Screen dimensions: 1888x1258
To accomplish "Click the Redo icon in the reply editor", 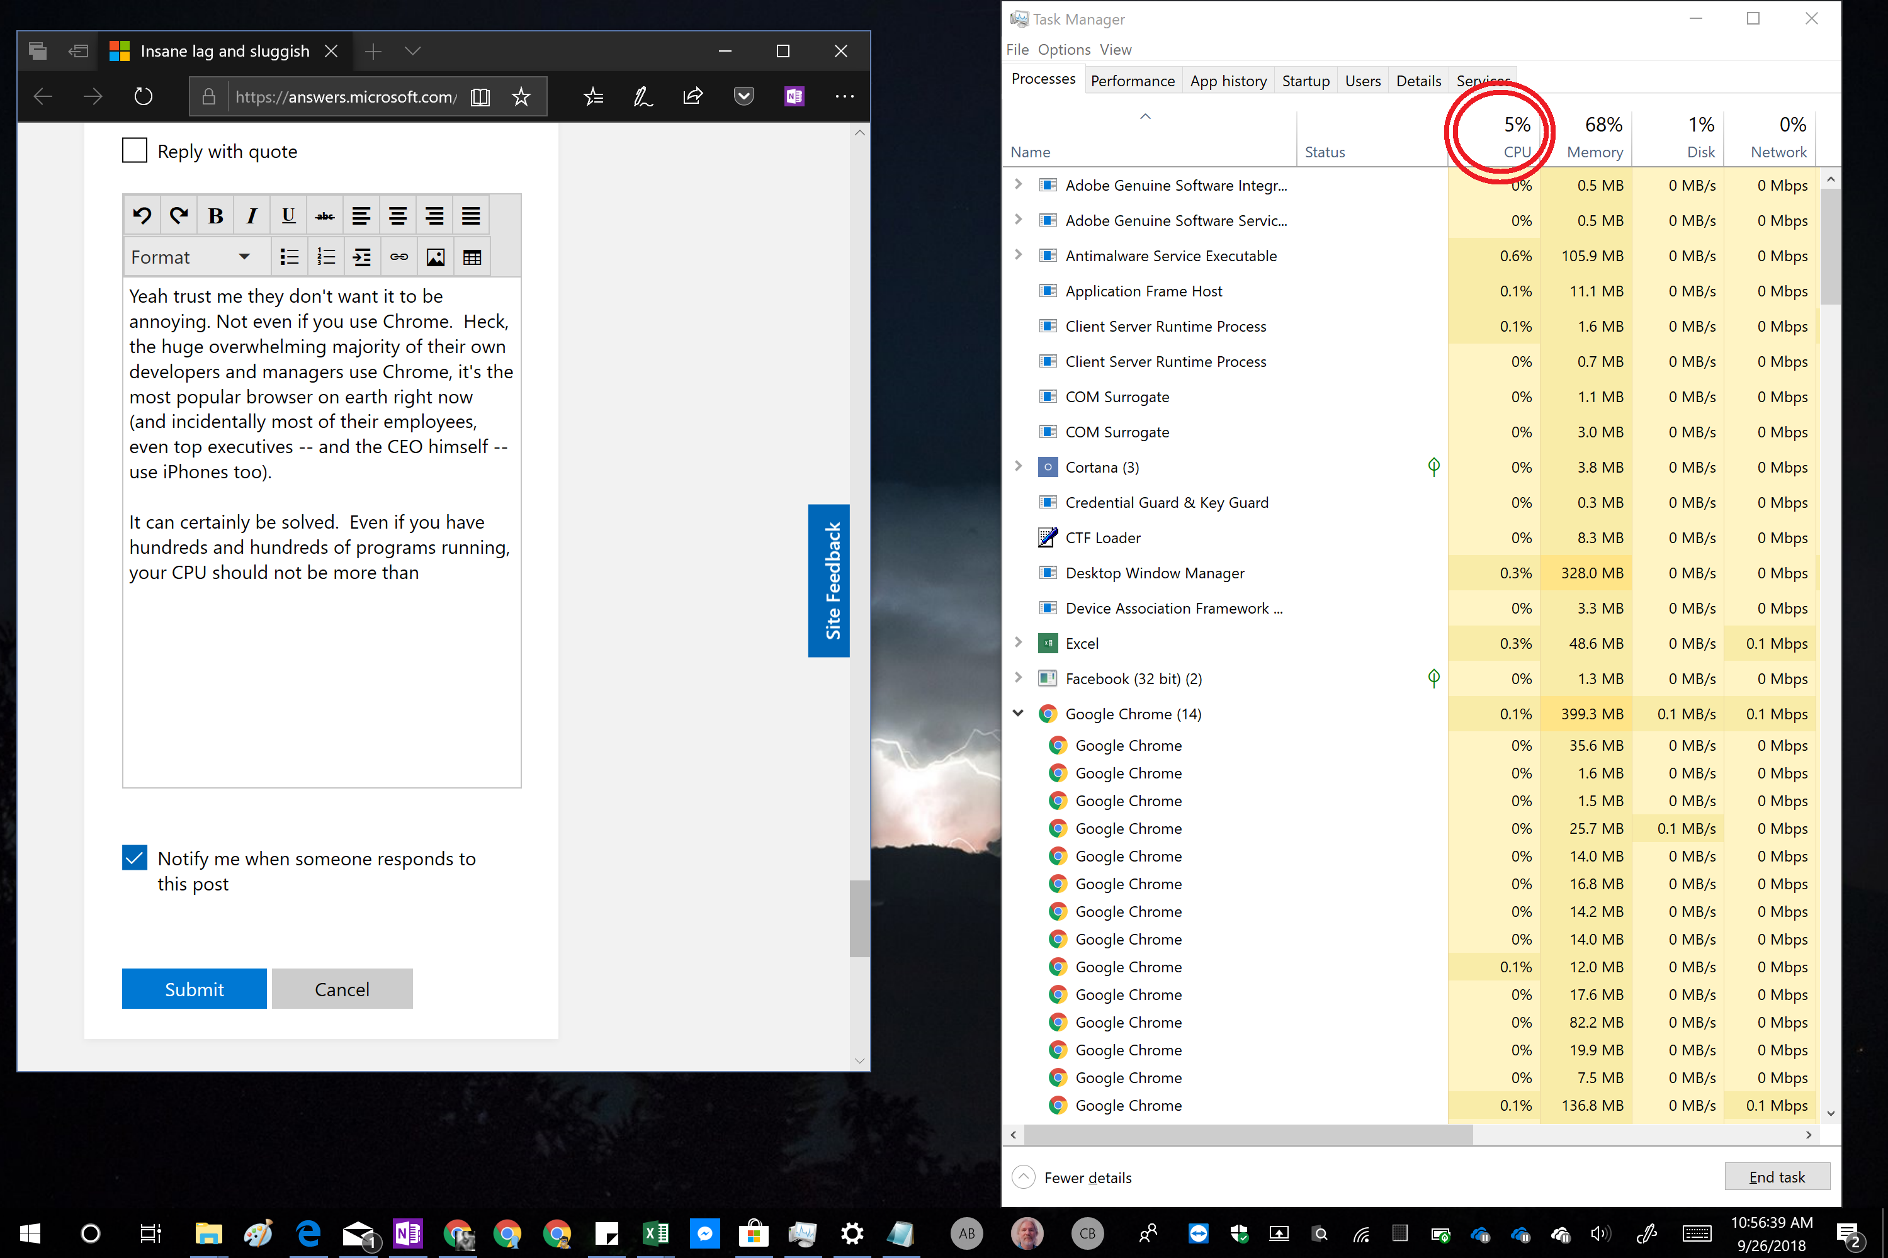I will (179, 215).
